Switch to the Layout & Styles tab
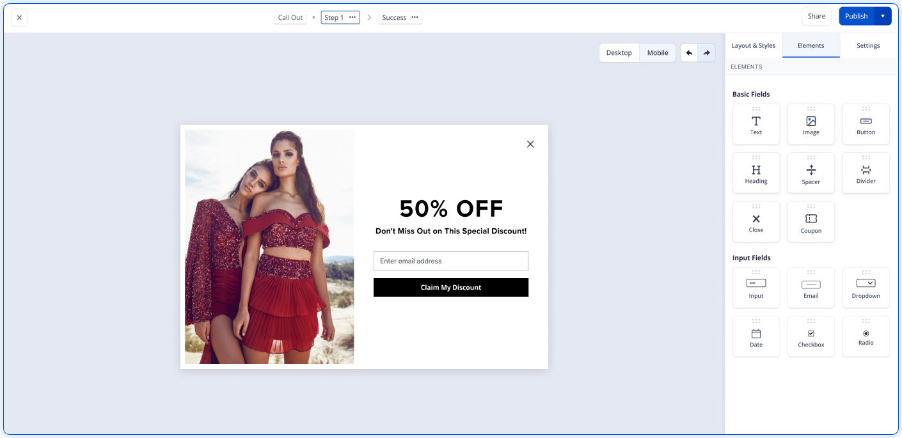Screen dimensions: 902x438 [753, 45]
